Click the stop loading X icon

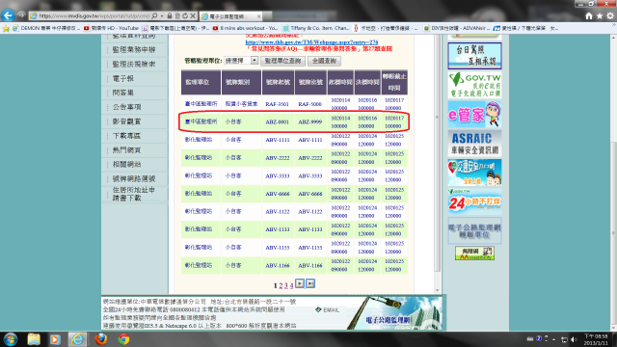(x=193, y=15)
